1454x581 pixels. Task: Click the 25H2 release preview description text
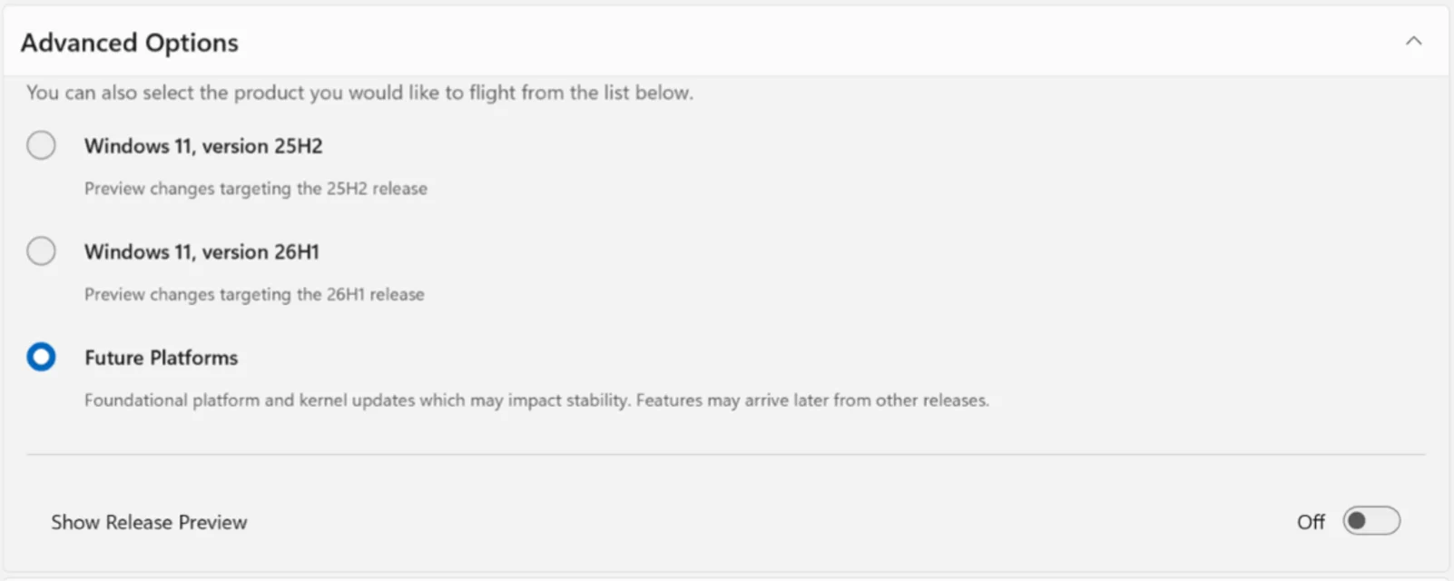255,189
